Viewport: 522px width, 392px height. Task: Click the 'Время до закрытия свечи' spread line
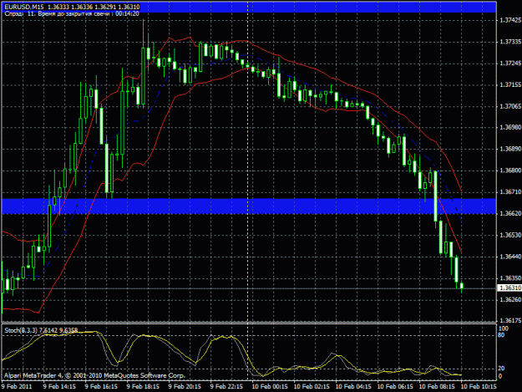[x=72, y=13]
